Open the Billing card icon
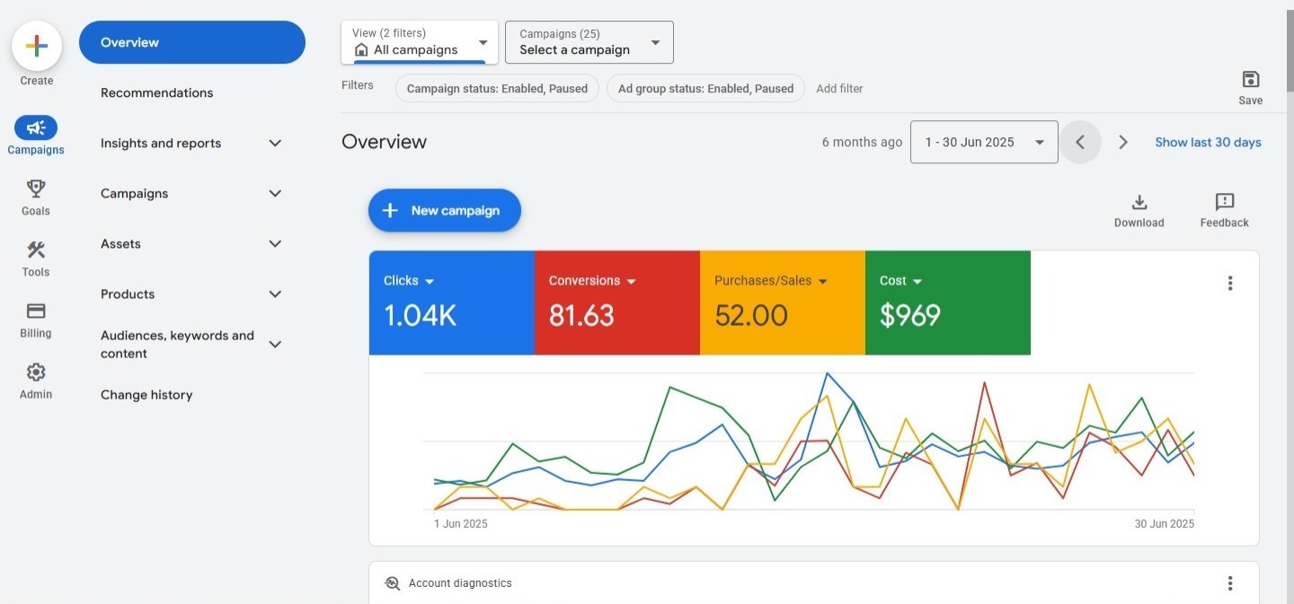The width and height of the screenshot is (1294, 604). [36, 311]
